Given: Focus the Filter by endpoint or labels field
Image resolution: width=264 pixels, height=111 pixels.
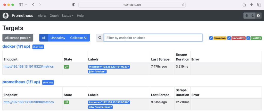Looking at the screenshot, I should point(153,38).
